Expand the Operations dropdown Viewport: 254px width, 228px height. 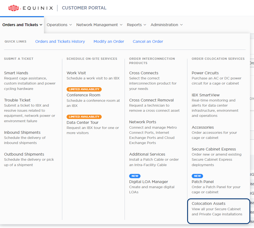59,25
